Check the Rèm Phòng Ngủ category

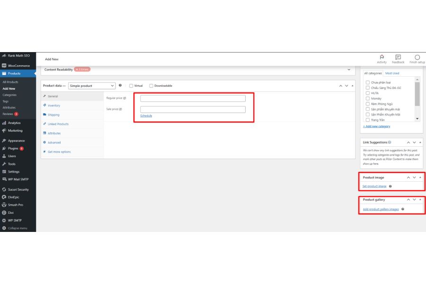coord(368,104)
